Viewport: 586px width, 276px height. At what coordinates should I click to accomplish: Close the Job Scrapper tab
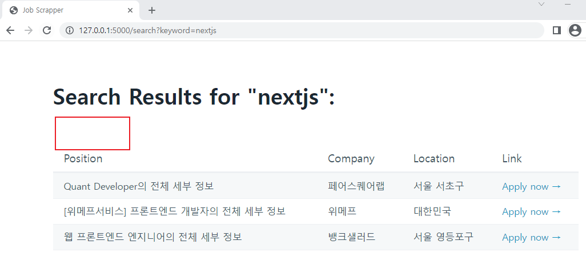(130, 10)
